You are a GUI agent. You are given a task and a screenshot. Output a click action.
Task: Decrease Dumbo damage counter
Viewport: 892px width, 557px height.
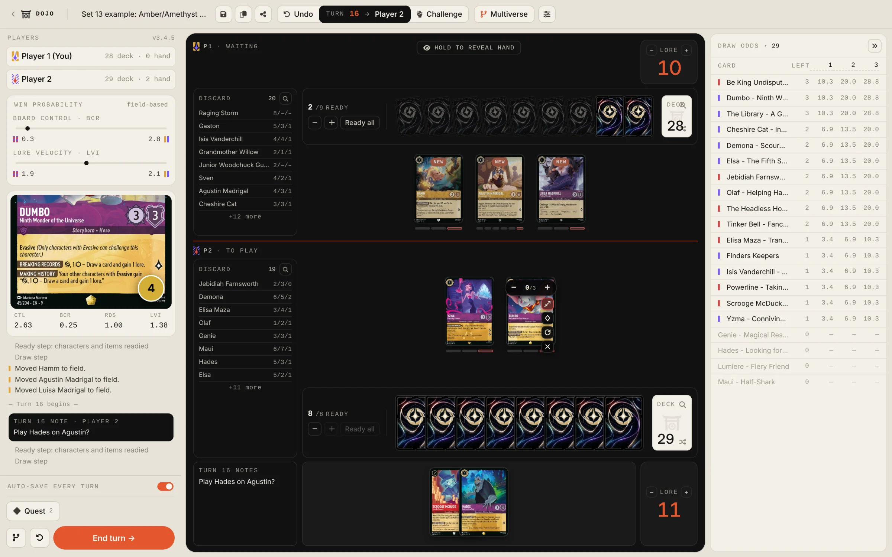click(514, 287)
